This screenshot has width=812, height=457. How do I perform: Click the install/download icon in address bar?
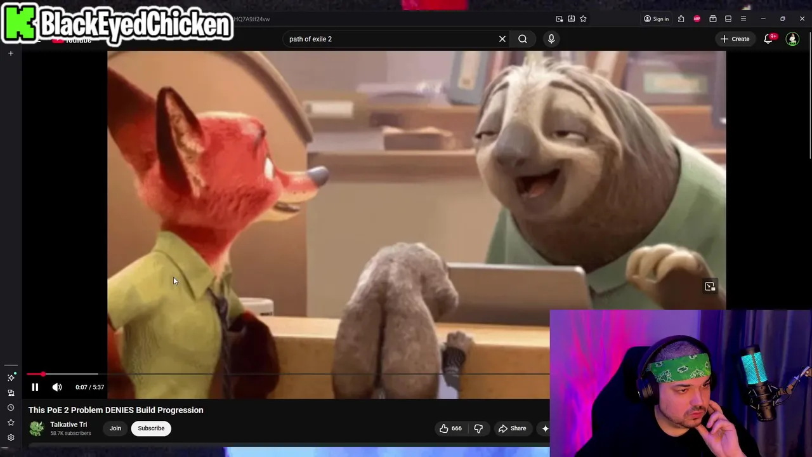click(571, 19)
